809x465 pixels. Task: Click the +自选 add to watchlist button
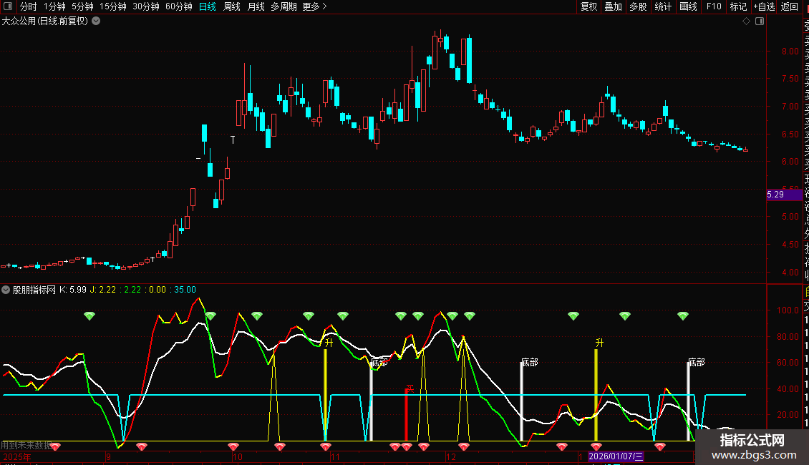(x=763, y=6)
